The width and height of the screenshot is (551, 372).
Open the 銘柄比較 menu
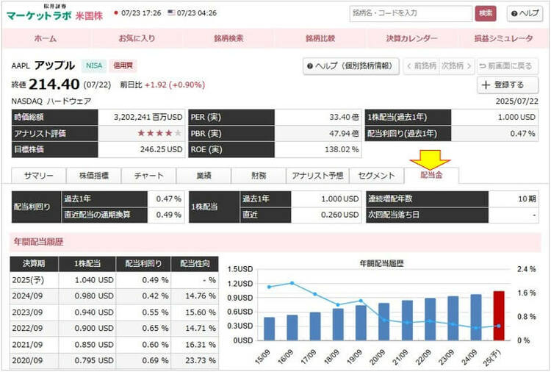point(320,38)
